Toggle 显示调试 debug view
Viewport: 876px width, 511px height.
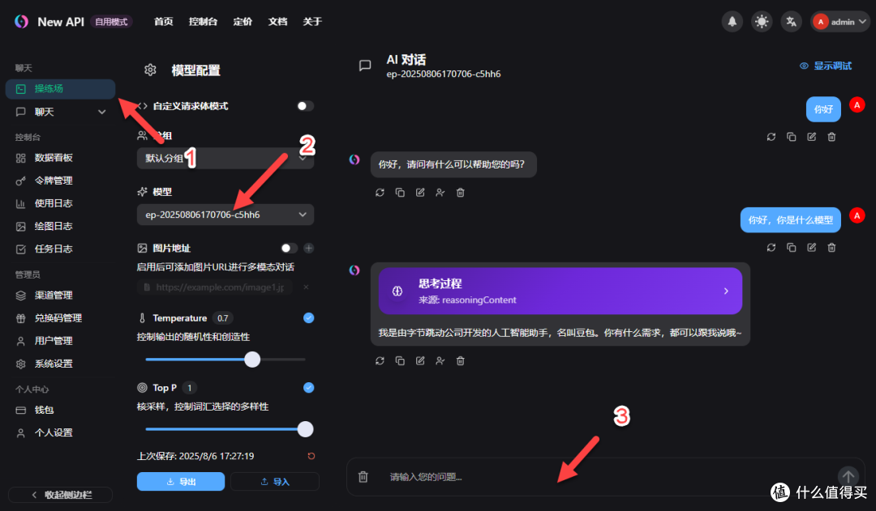click(x=826, y=66)
